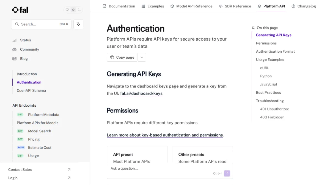330x185 pixels.
Task: Jump to Usage Examples section
Action: pos(270,60)
